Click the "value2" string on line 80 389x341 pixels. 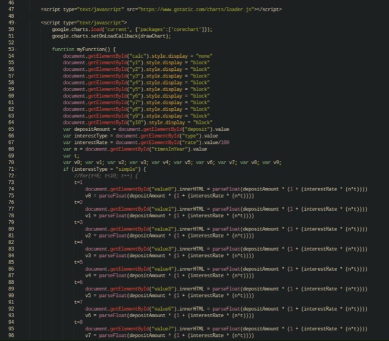[x=163, y=229]
